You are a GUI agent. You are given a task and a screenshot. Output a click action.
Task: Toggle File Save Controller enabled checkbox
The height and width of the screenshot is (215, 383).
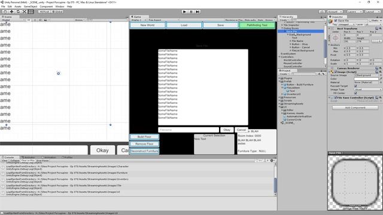click(336, 97)
